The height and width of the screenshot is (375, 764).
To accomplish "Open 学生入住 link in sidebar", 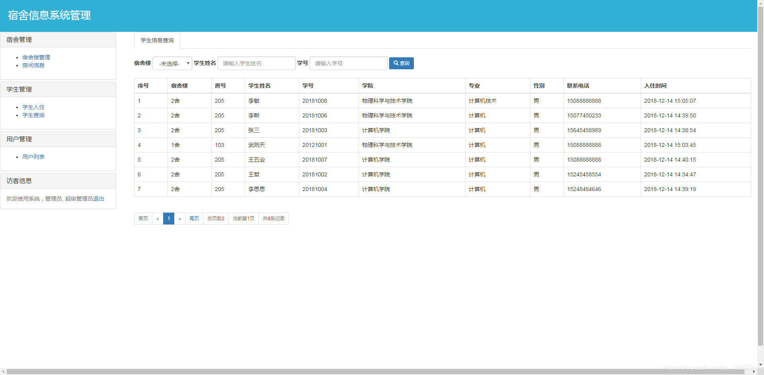I will (x=33, y=107).
